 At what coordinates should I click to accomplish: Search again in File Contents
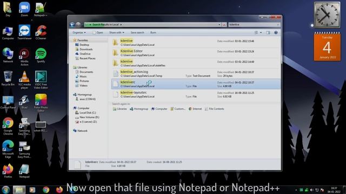215,109
